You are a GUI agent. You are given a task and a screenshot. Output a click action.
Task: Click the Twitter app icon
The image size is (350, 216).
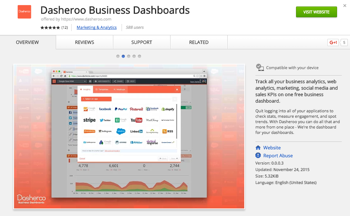[105, 120]
